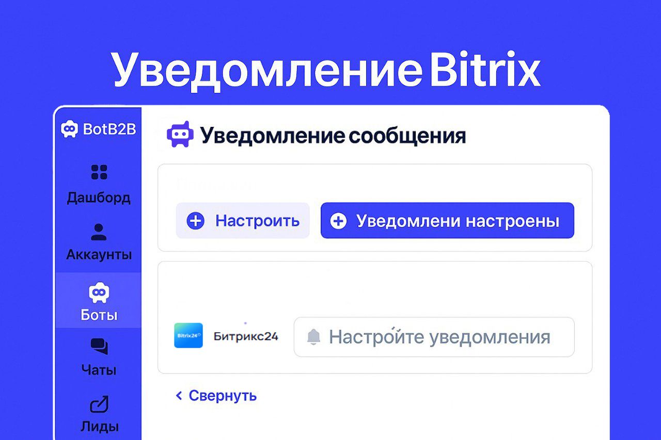
Task: Click the Настроить button
Action: pyautogui.click(x=243, y=221)
